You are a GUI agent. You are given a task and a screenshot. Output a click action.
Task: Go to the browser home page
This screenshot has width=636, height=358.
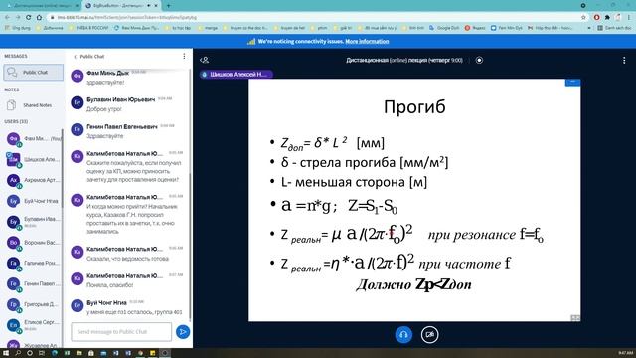click(39, 18)
